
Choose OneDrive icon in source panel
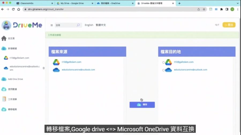click(56, 70)
